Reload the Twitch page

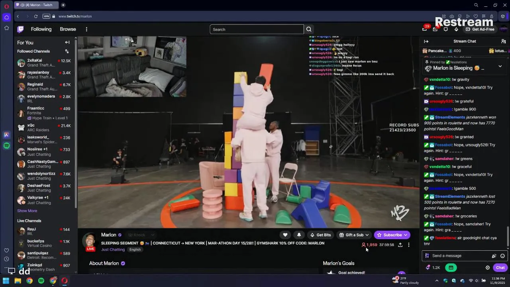click(36, 16)
